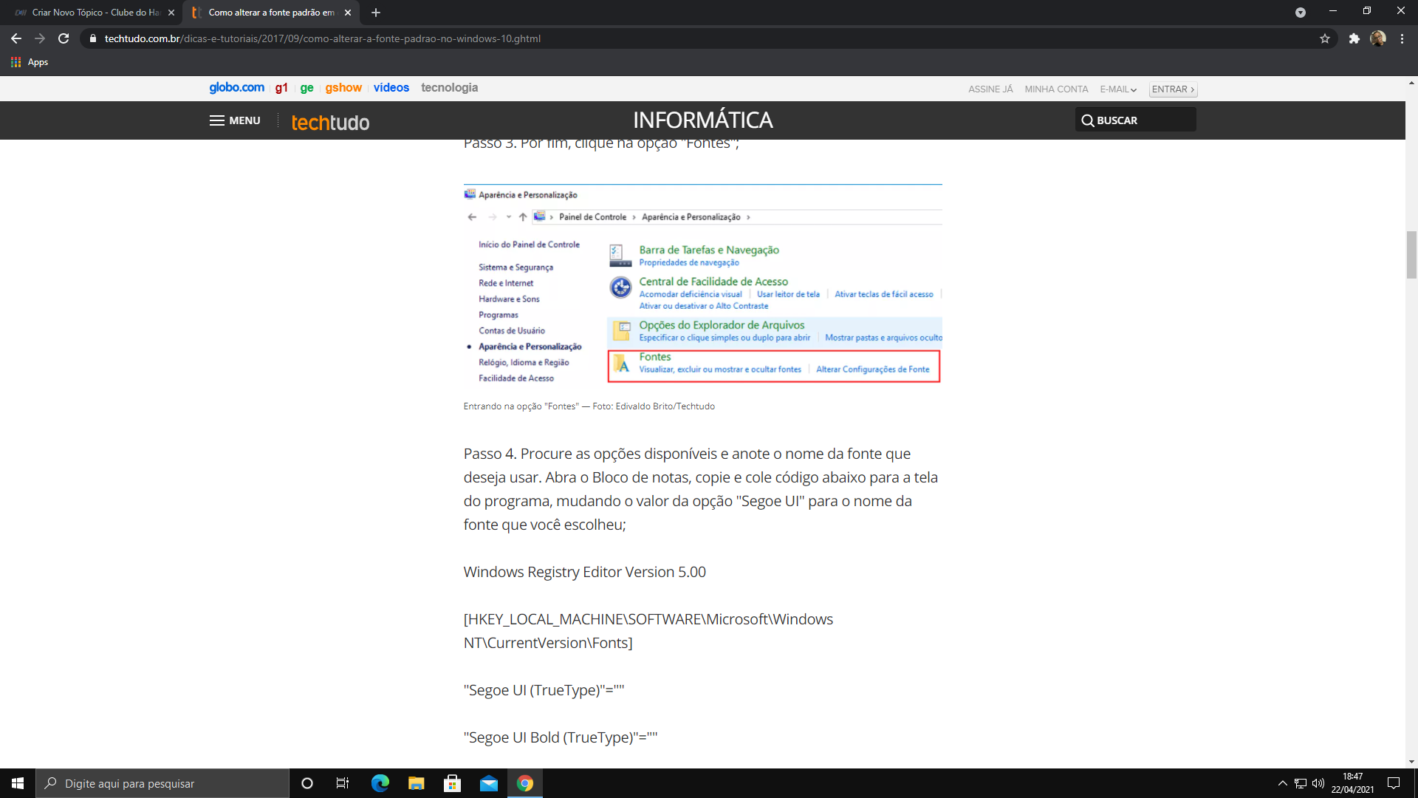The image size is (1418, 798).
Task: Open the tecnologia link
Action: coord(449,88)
